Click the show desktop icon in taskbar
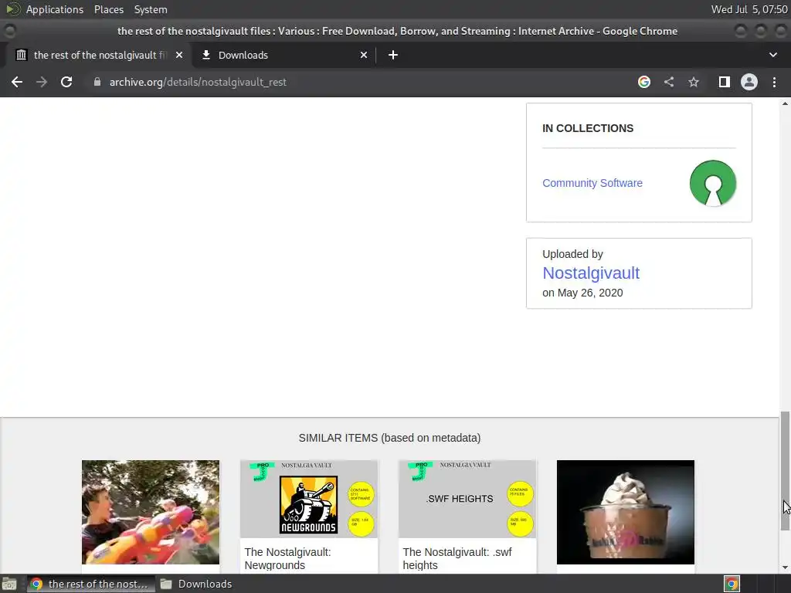791x593 pixels. [9, 584]
